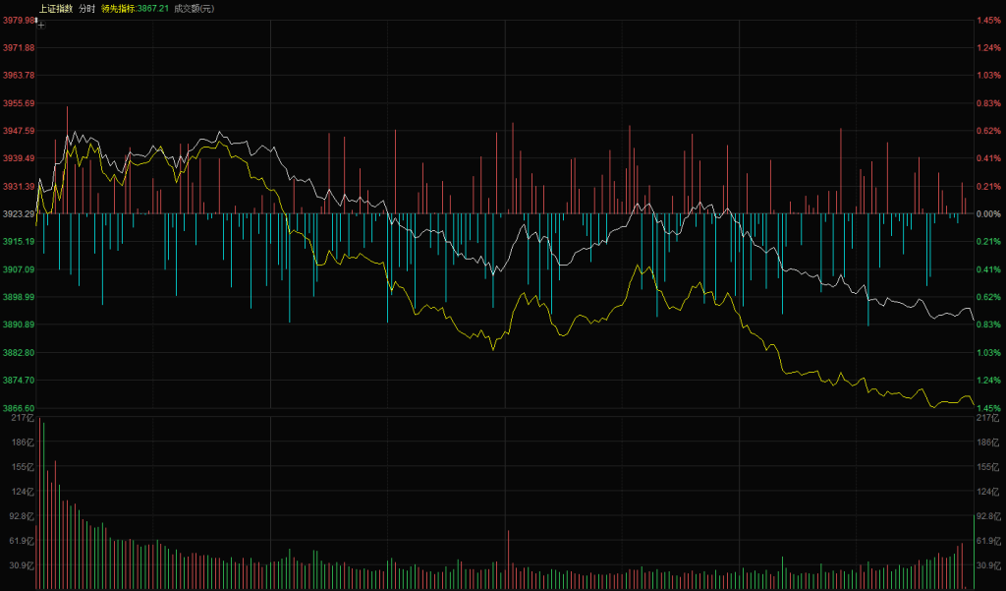Click the 0.00% baseline percent label
This screenshot has width=1006, height=591.
click(x=988, y=213)
